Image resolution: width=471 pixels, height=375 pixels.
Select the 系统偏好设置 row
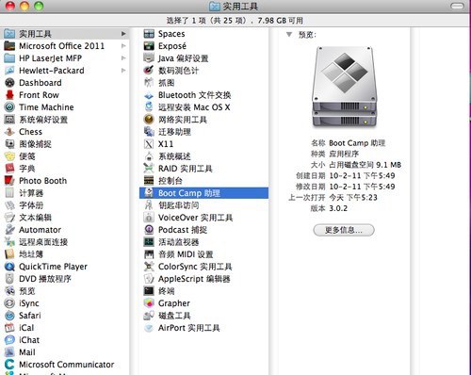click(x=65, y=120)
